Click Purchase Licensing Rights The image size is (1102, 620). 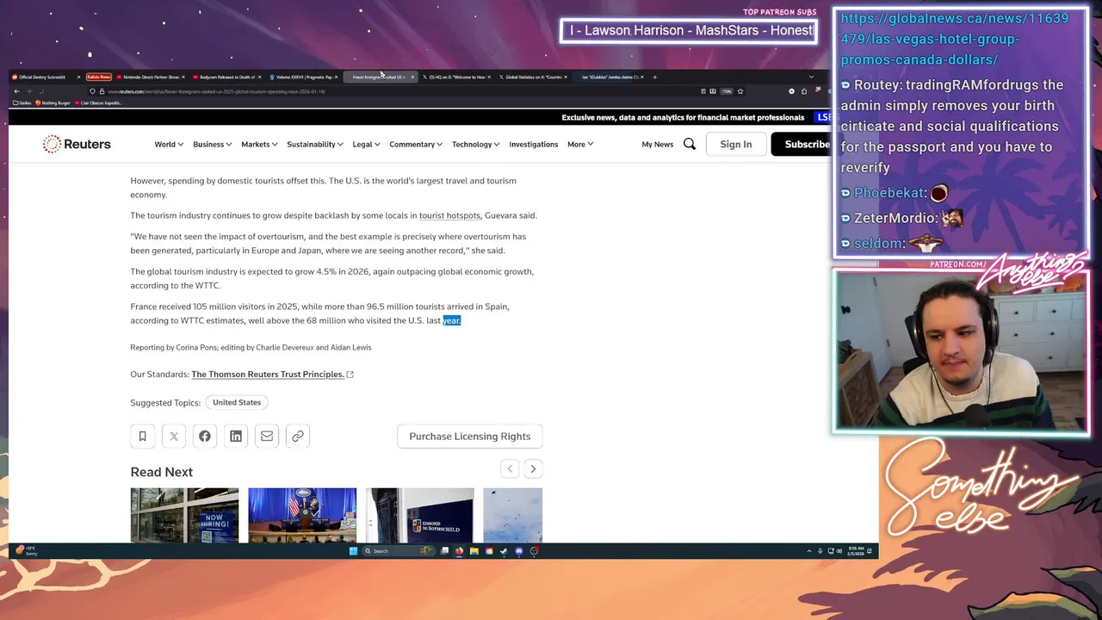point(470,437)
